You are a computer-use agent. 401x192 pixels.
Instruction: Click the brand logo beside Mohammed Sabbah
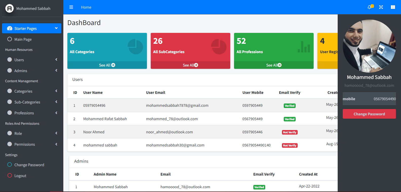point(9,8)
